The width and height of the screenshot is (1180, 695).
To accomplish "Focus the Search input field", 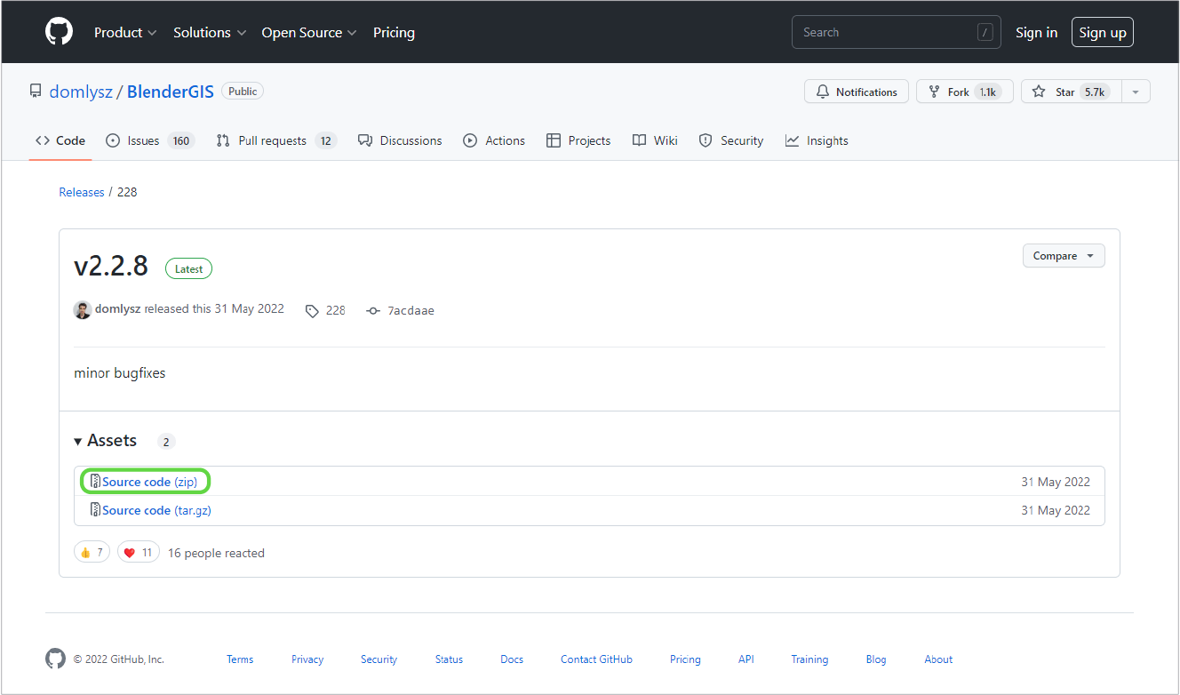I will [x=896, y=32].
